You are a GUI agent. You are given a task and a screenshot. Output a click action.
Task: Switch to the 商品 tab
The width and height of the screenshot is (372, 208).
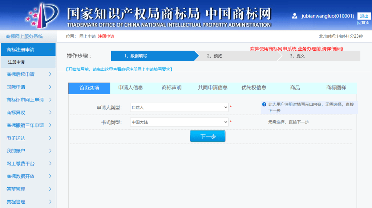295,88
